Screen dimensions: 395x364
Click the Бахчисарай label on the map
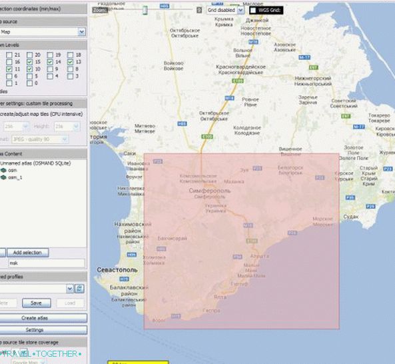click(173, 238)
